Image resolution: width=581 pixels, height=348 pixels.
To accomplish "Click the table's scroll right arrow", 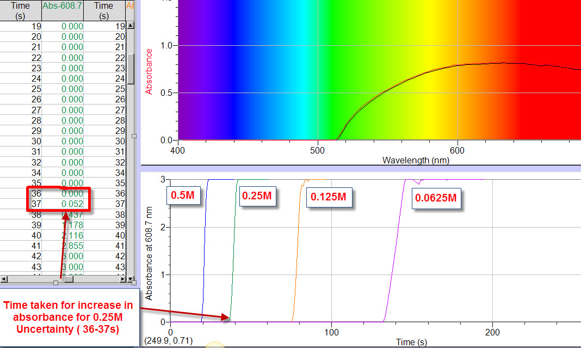I will click(x=123, y=279).
